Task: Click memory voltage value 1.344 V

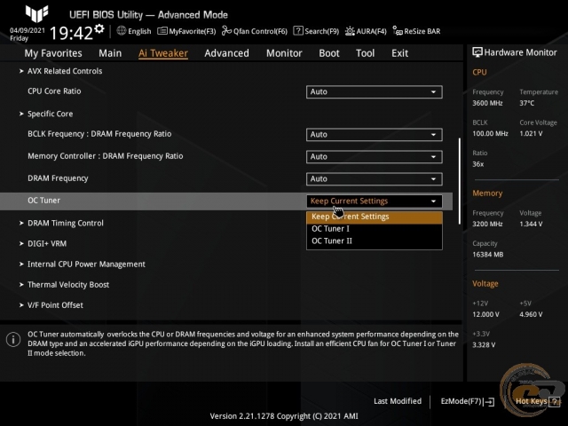Action: point(531,225)
